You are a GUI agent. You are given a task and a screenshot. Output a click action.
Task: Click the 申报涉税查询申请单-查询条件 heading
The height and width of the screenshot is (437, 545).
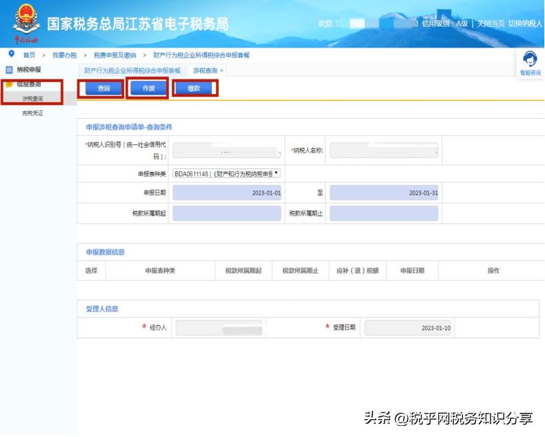pyautogui.click(x=129, y=127)
